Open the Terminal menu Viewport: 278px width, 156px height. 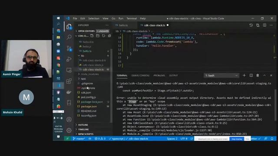pyautogui.click(x=132, y=18)
